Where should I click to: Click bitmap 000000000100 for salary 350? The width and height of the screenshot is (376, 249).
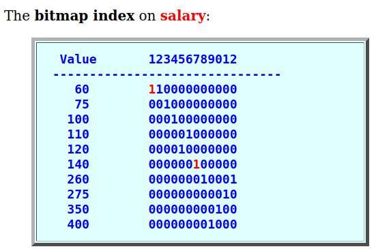193,209
